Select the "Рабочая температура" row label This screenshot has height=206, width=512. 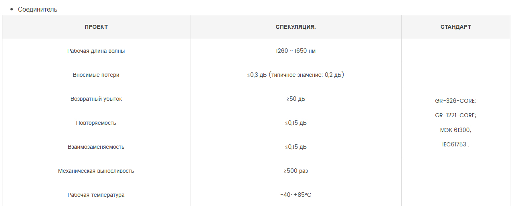(96, 195)
